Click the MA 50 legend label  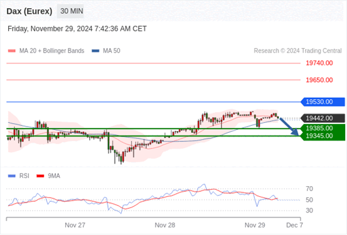click(x=112, y=51)
